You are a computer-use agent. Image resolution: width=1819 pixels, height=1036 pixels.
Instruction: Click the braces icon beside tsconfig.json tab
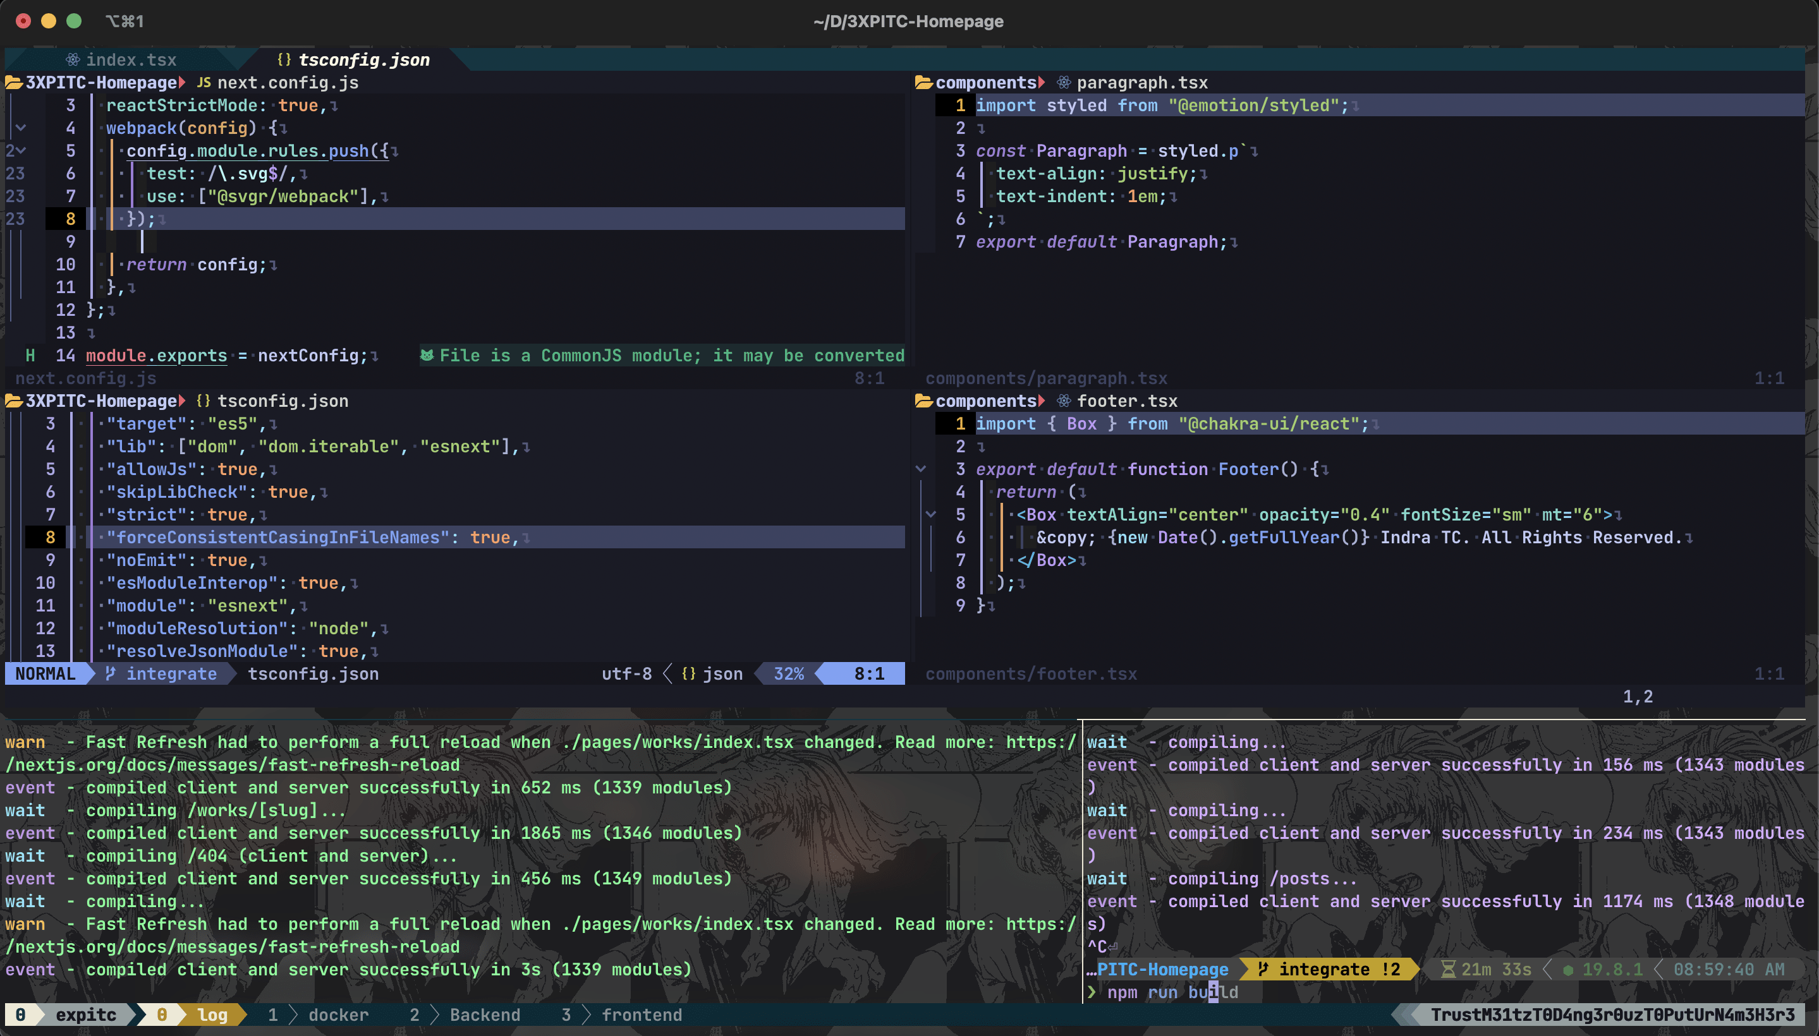pos(283,60)
